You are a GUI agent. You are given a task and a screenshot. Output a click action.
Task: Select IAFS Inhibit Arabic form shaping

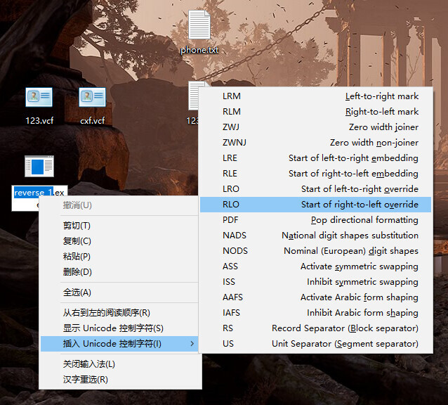point(316,312)
